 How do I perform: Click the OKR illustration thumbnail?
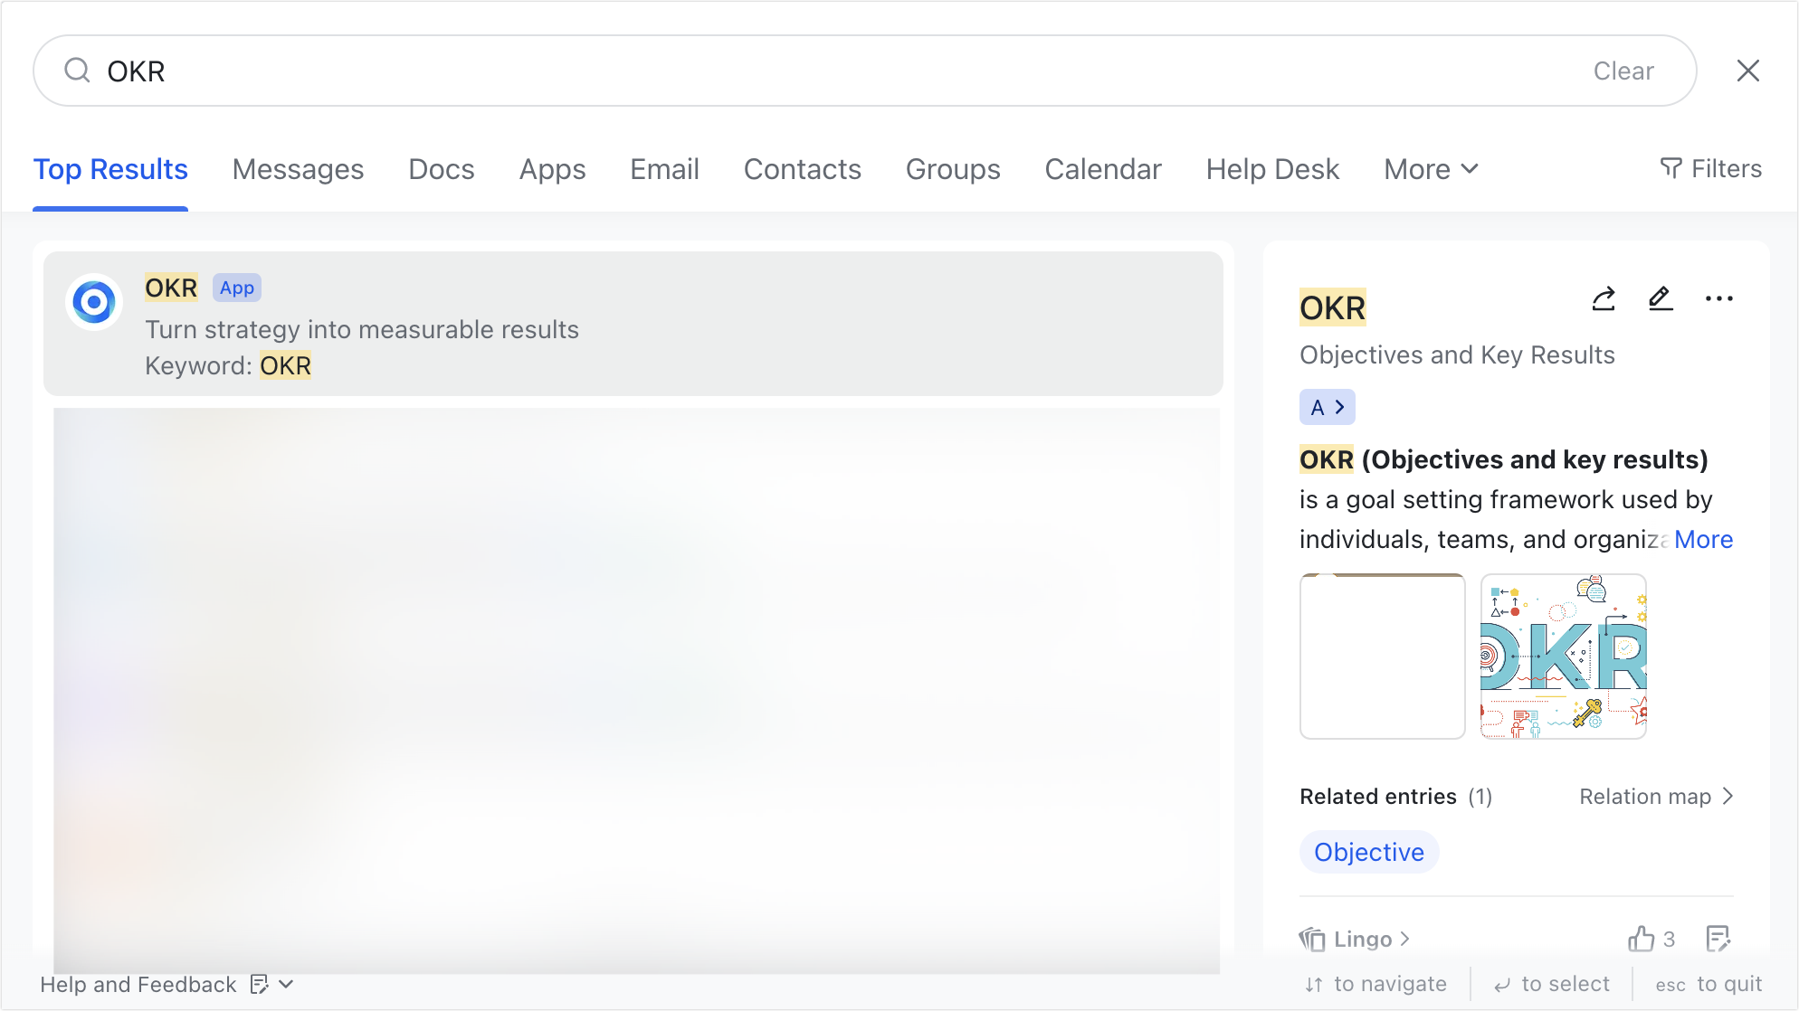tap(1563, 656)
